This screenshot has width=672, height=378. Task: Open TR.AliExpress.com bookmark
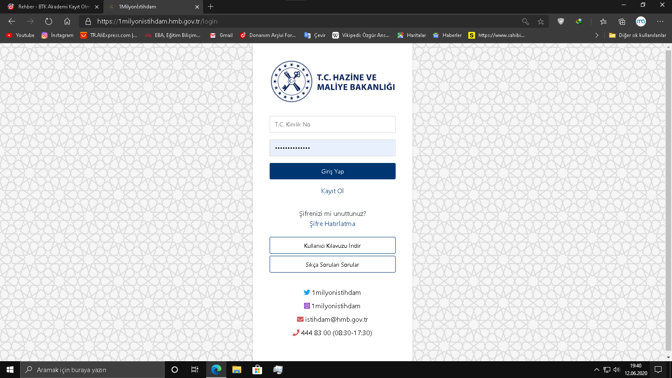coord(109,35)
